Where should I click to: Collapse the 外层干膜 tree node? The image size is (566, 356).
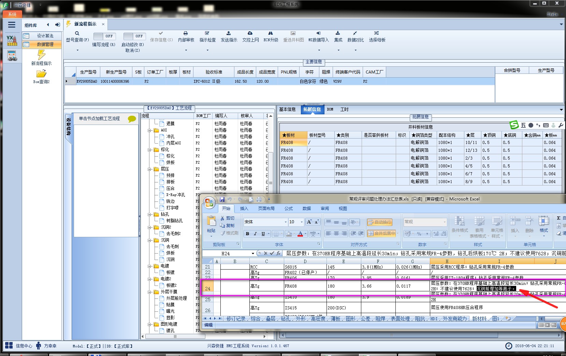149,292
